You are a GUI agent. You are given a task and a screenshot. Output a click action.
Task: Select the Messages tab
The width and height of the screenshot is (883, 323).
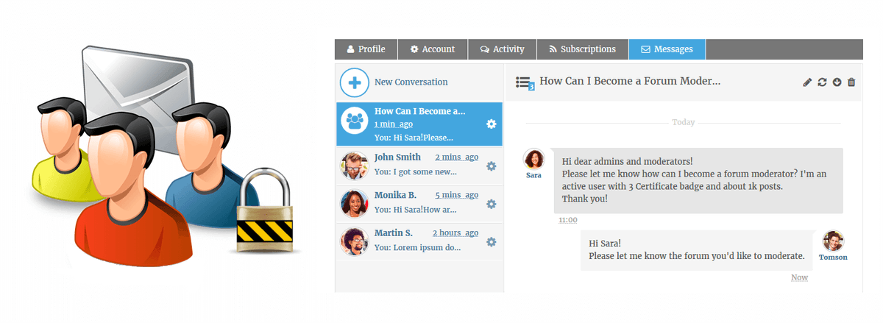pyautogui.click(x=667, y=49)
